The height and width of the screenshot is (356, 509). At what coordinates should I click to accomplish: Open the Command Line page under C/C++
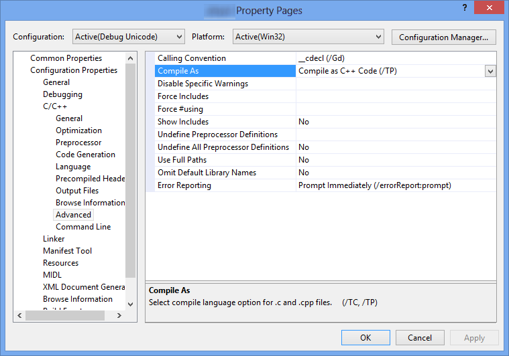[x=83, y=227]
